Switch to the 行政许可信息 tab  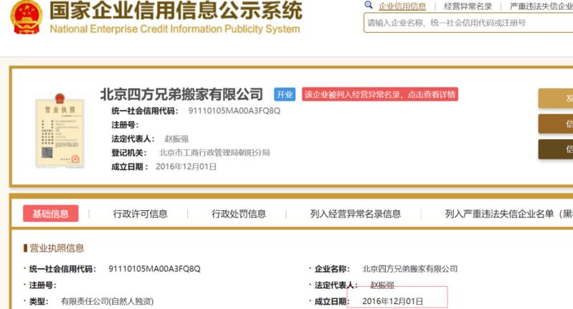pyautogui.click(x=140, y=214)
